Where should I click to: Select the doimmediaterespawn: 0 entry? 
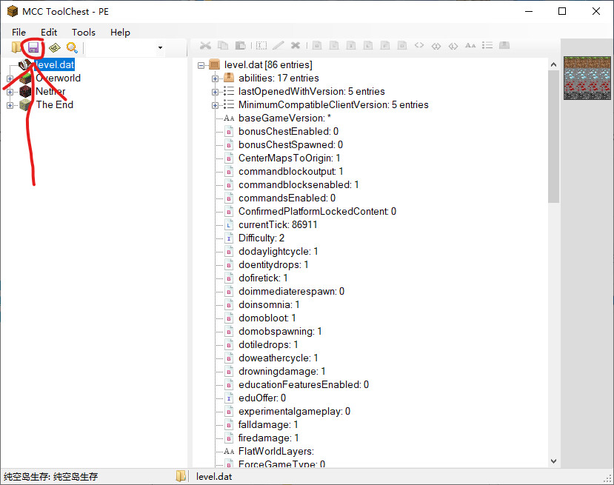pyautogui.click(x=291, y=291)
